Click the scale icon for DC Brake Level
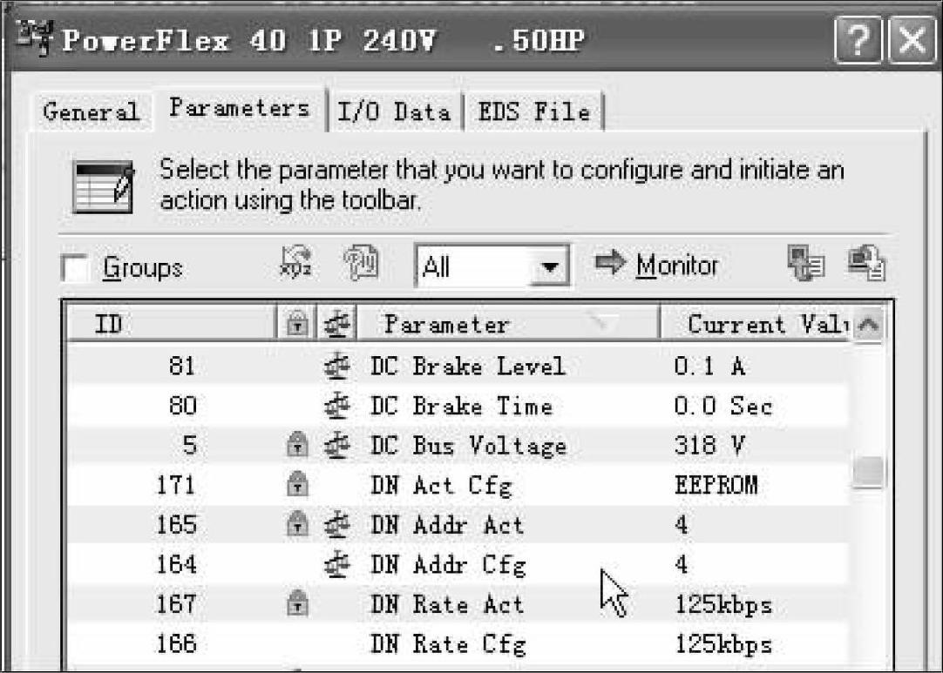Viewport: 943px width, 673px height. tap(336, 366)
